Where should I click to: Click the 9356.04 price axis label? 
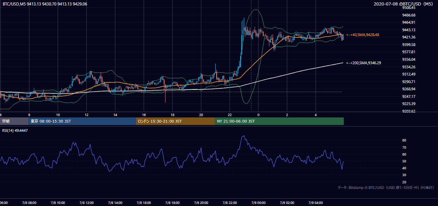click(409, 59)
